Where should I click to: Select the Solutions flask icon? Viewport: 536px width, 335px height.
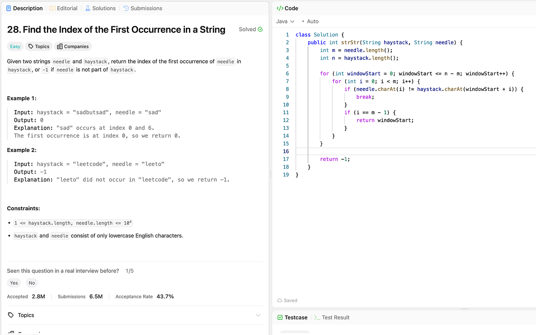pos(88,8)
